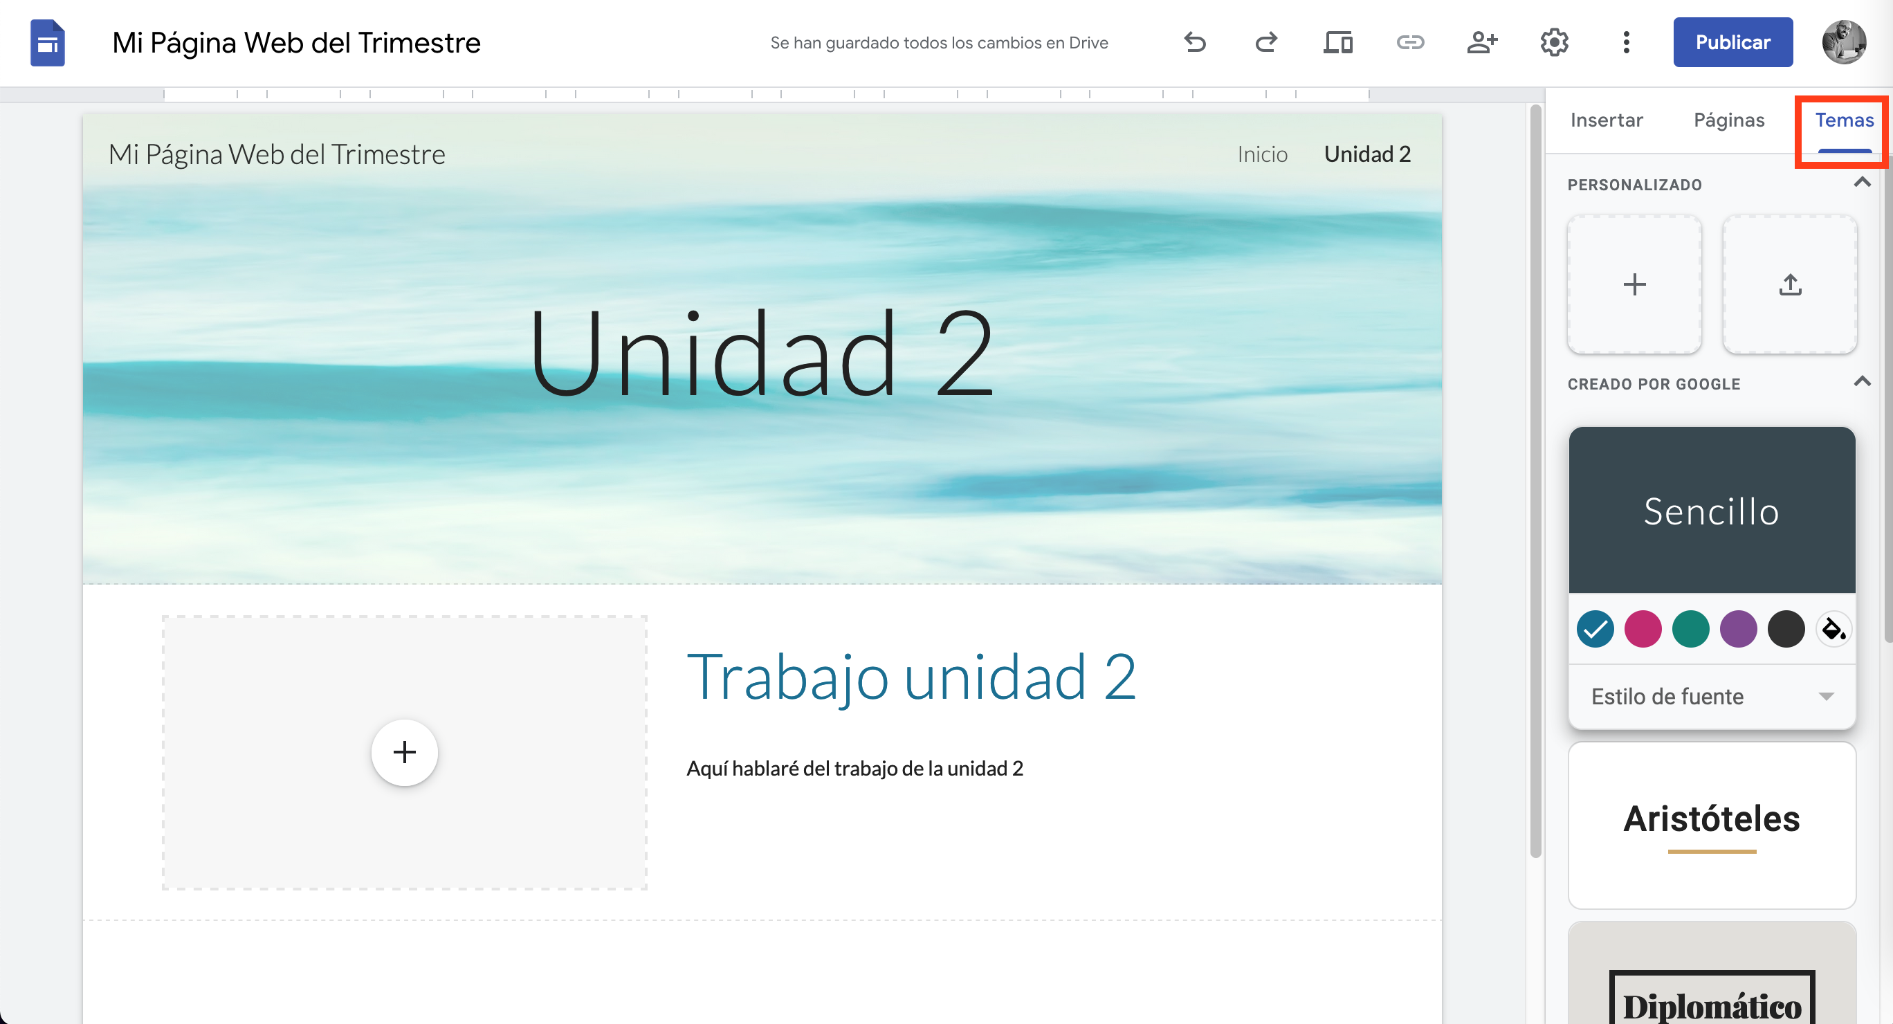1893x1024 pixels.
Task: Click the Inicio navigation link
Action: pyautogui.click(x=1262, y=154)
